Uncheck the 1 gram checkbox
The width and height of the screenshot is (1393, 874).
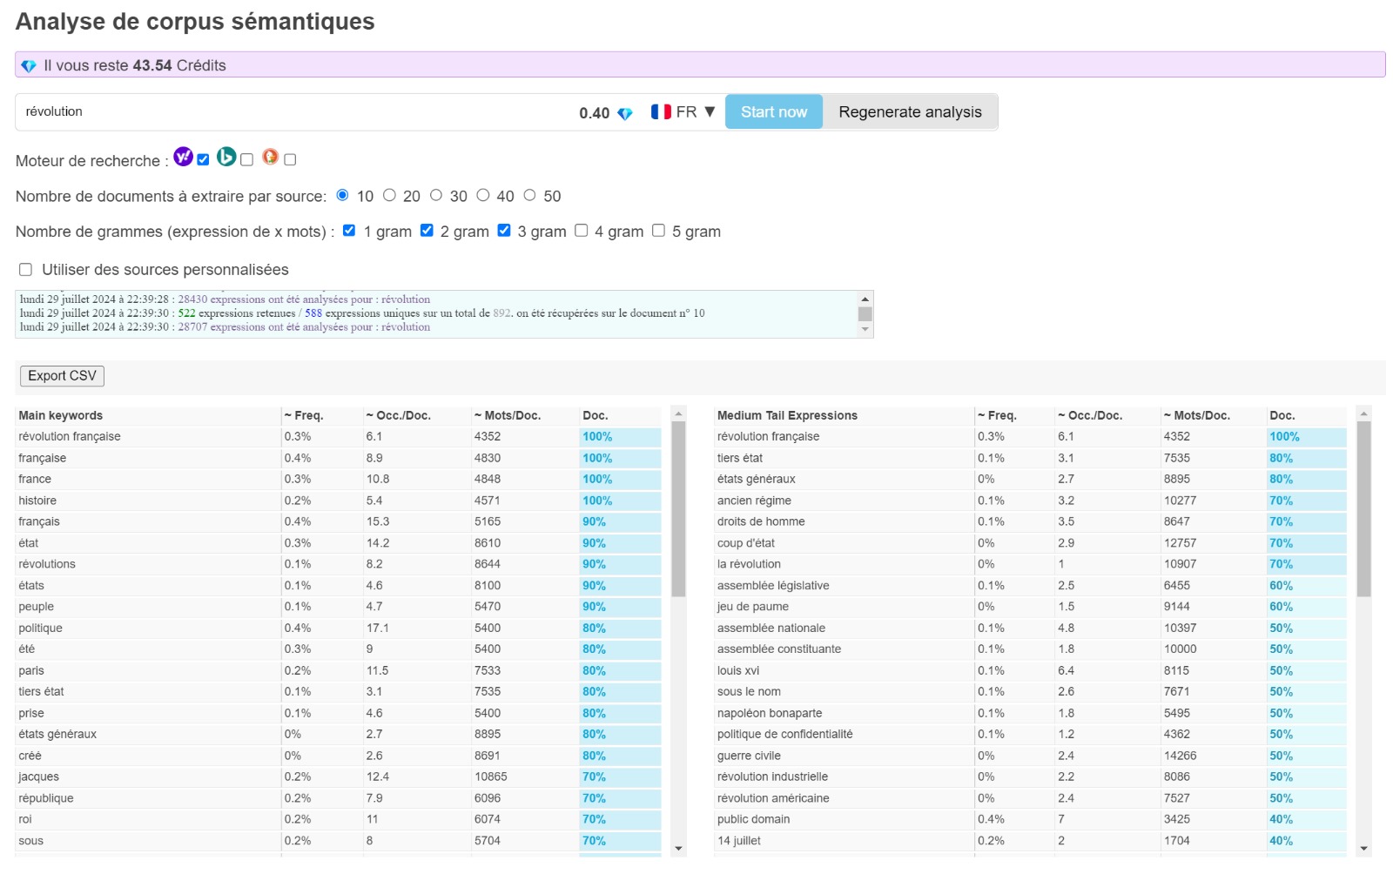[x=349, y=230]
